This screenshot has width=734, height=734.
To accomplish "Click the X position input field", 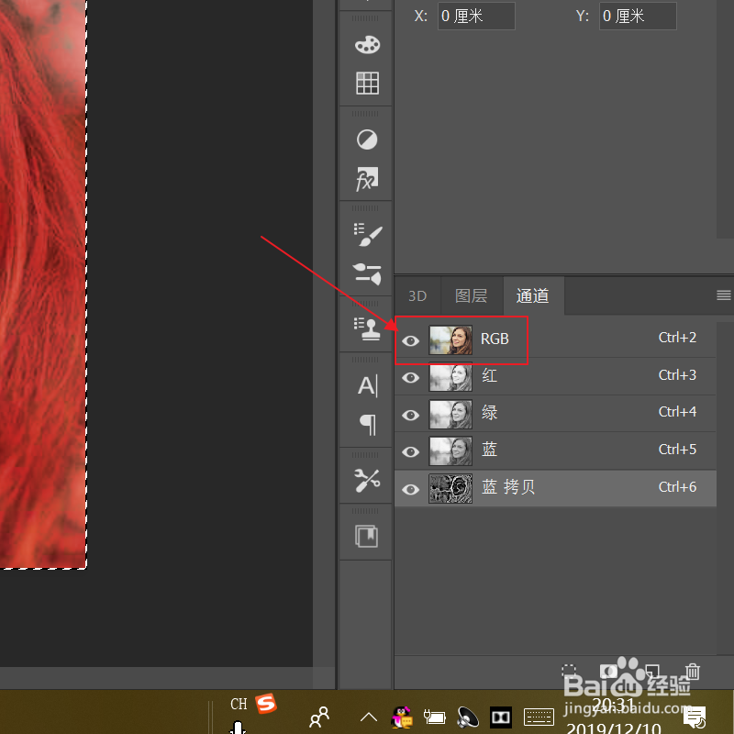I will [476, 16].
